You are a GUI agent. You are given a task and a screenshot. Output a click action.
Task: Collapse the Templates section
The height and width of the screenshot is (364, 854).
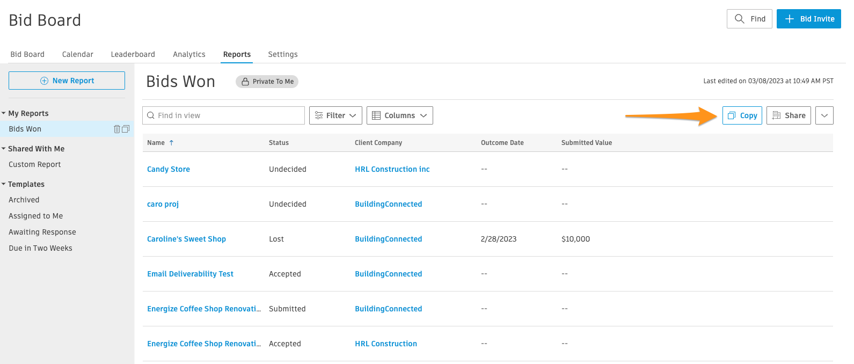(x=4, y=184)
